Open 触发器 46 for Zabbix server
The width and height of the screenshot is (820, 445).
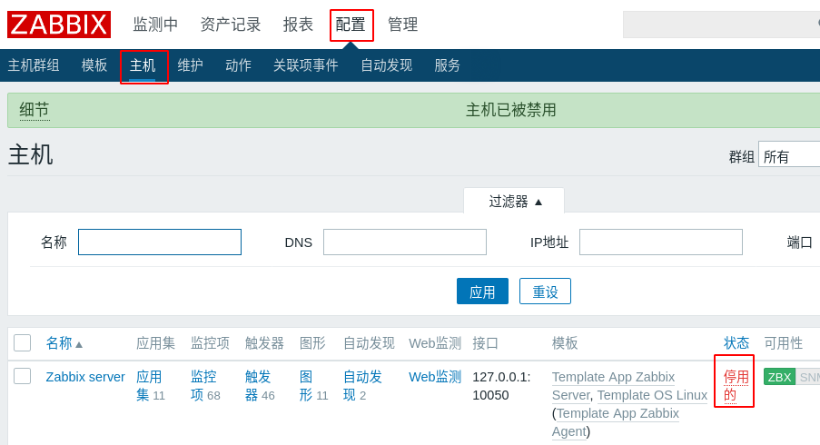(260, 386)
